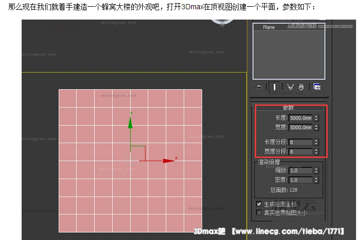Click the Pin Stack pushpin icon
This screenshot has width=359, height=240.
click(258, 87)
